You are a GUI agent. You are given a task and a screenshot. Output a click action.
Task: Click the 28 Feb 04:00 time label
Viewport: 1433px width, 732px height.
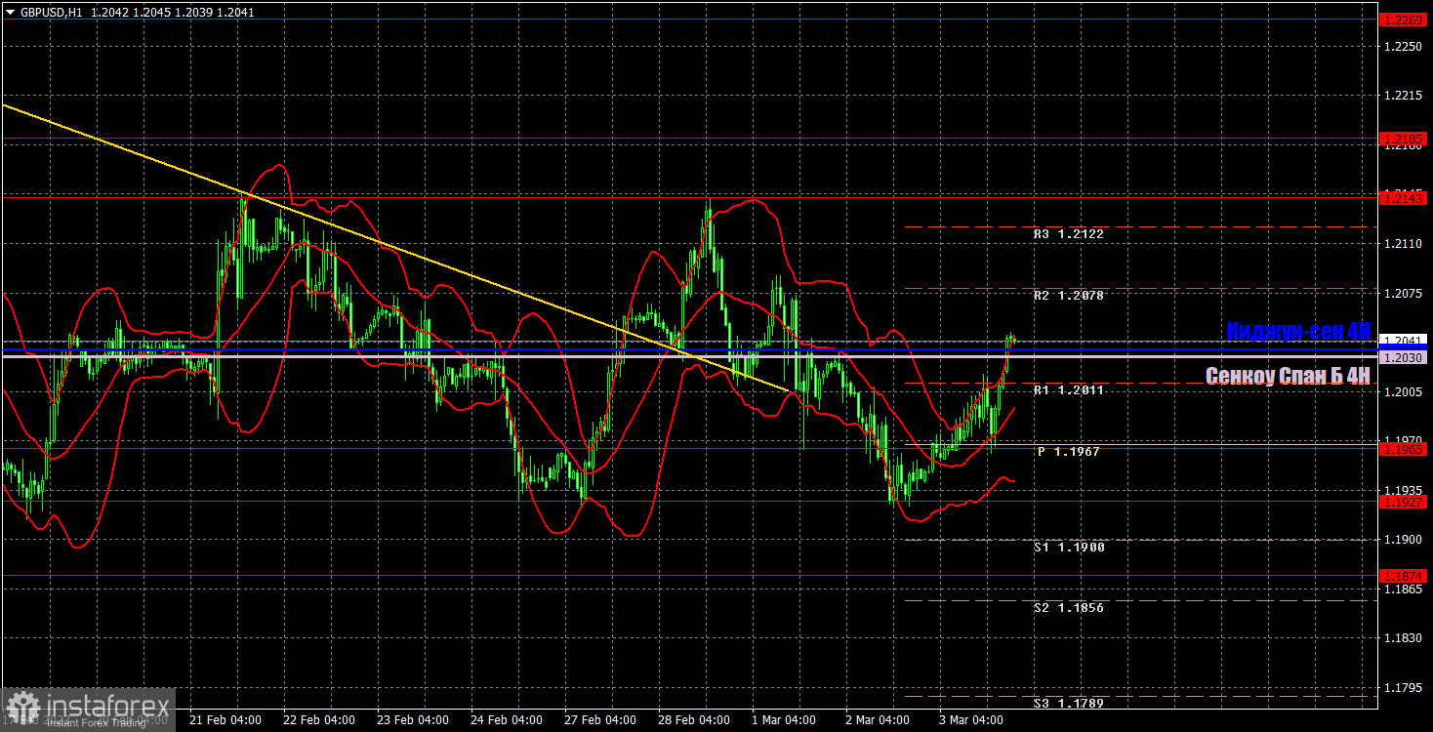pyautogui.click(x=695, y=720)
